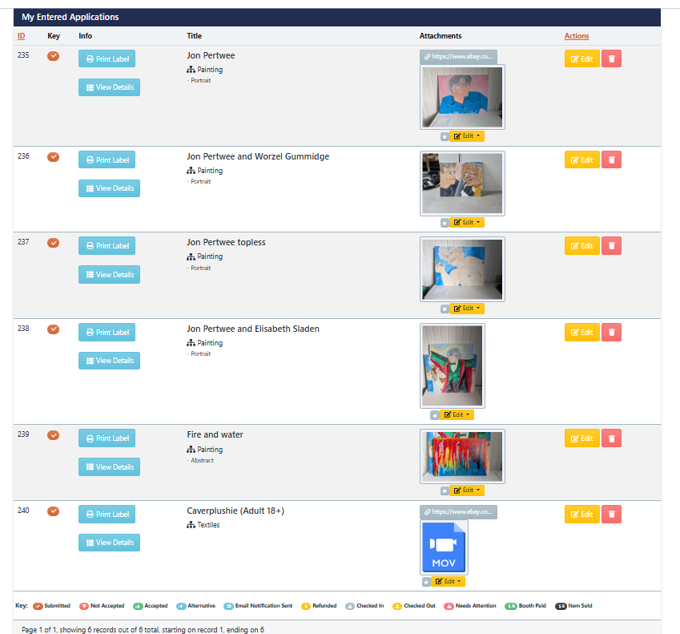View Details of Jon Pertwee application
This screenshot has width=680, height=634.
109,87
